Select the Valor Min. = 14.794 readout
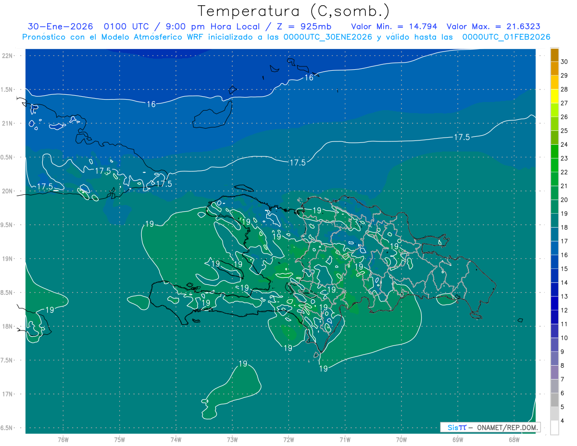This screenshot has height=446, width=577. pyautogui.click(x=394, y=27)
